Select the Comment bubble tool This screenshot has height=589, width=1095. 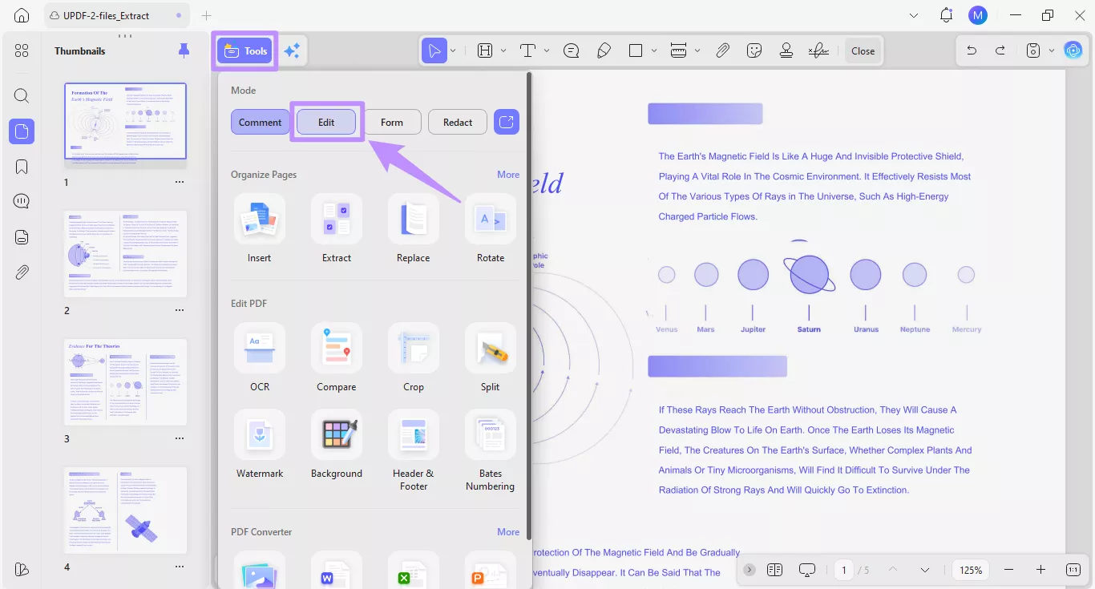pos(571,50)
